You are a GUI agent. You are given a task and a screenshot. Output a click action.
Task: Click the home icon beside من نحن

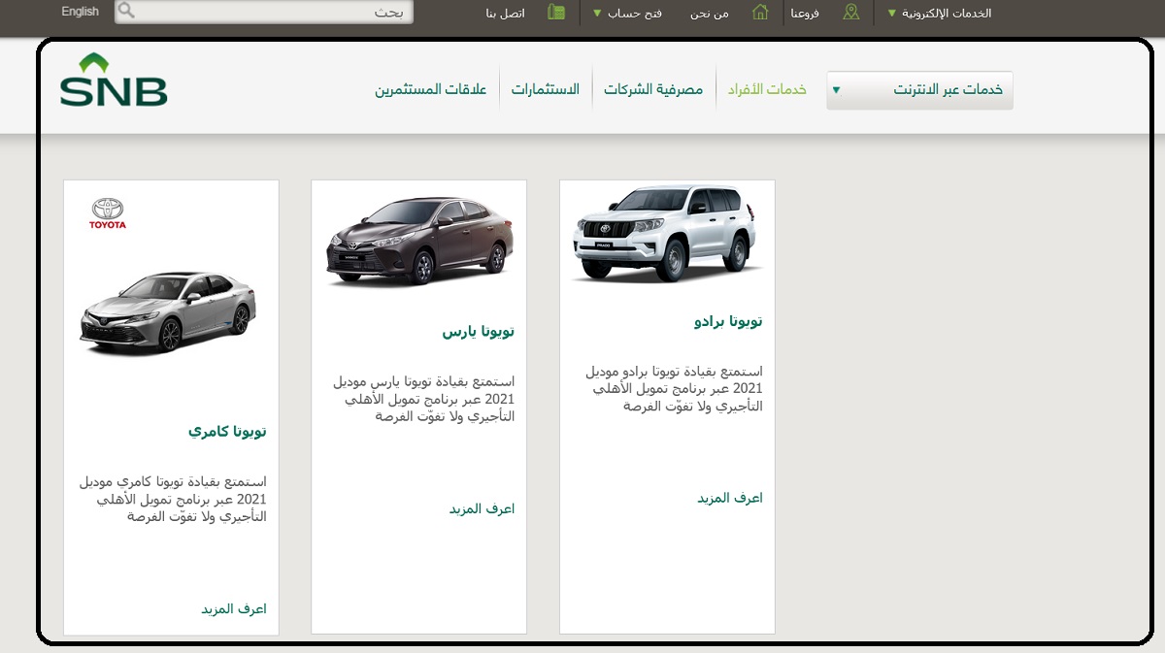(x=761, y=13)
